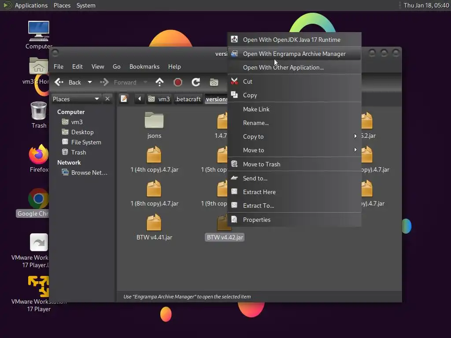Click the path bar left scroll arrow
The image size is (451, 338).
pos(140,99)
